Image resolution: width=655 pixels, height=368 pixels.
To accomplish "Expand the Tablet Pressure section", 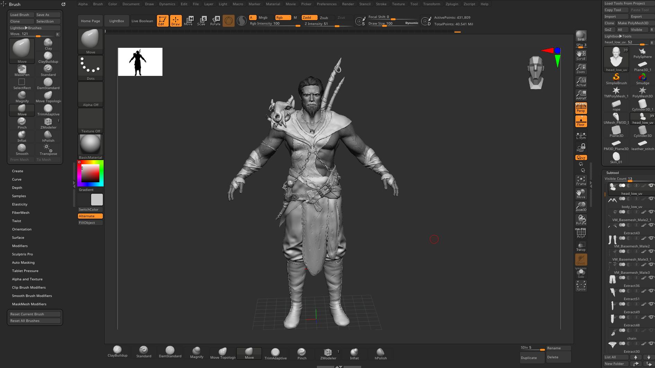I will tap(25, 271).
